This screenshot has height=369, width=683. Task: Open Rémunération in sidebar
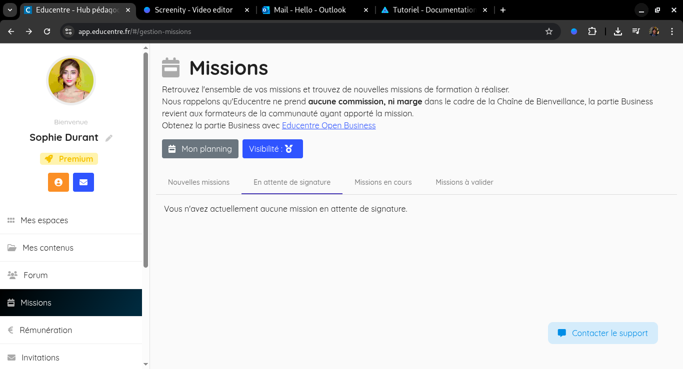[x=71, y=330]
